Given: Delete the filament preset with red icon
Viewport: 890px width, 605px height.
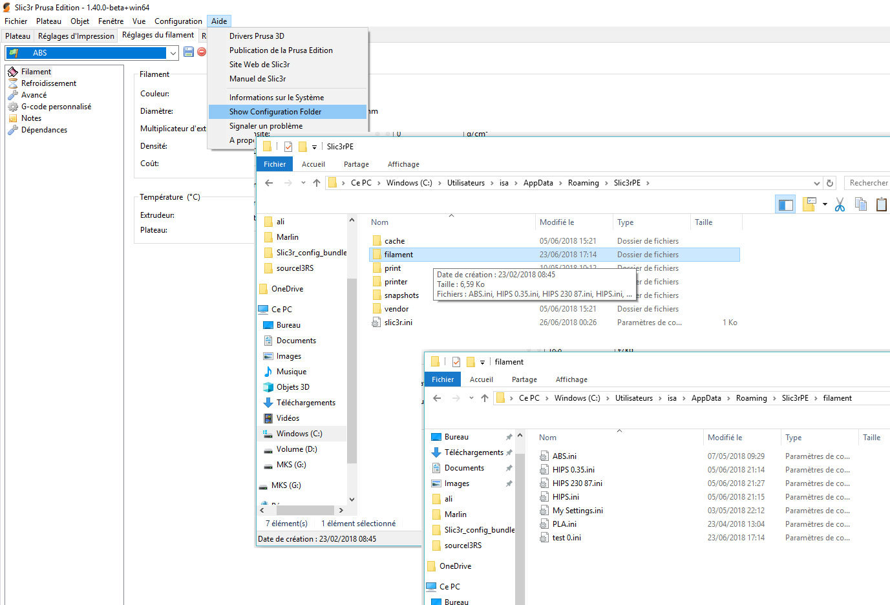Looking at the screenshot, I should 202,52.
